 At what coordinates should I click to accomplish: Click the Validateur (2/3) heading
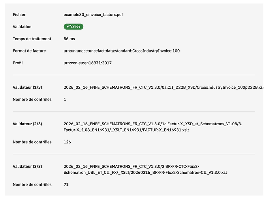pos(27,124)
